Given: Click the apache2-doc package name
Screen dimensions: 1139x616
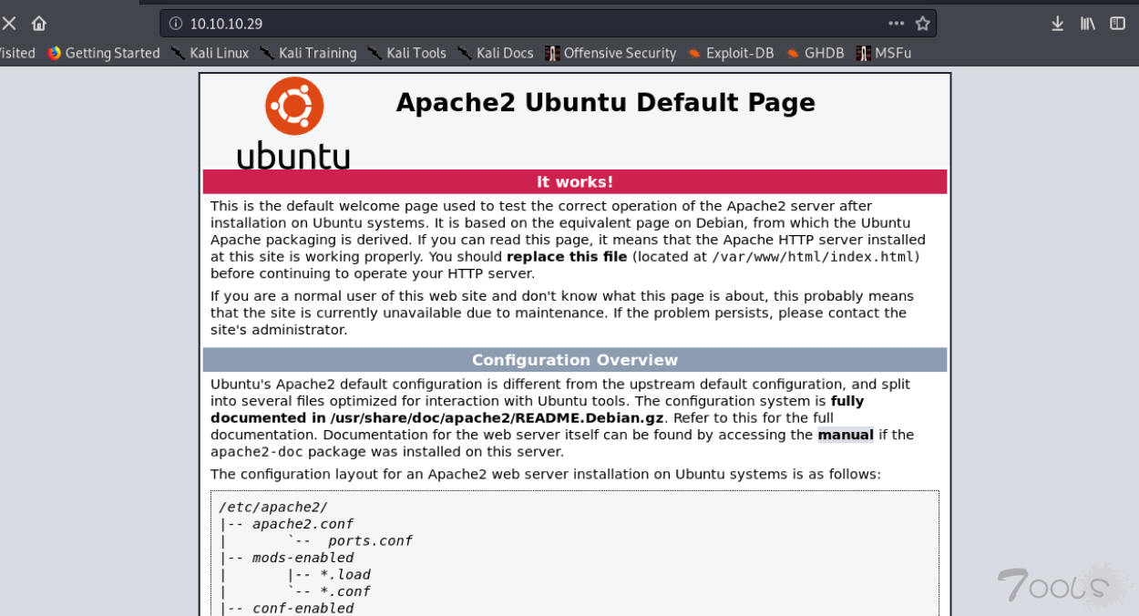Looking at the screenshot, I should point(257,452).
